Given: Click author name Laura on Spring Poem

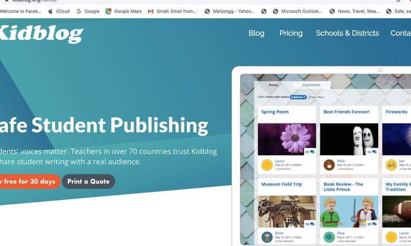Looking at the screenshot, I should pyautogui.click(x=280, y=161).
